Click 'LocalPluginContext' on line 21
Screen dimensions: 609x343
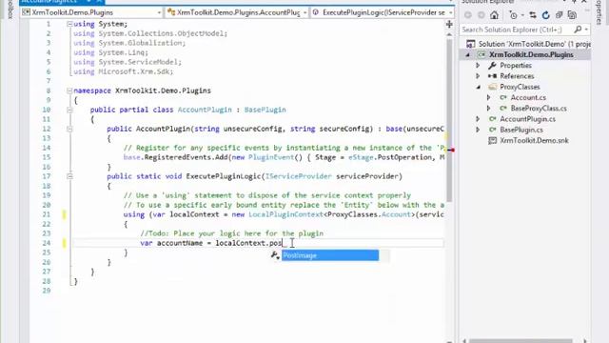tap(285, 214)
